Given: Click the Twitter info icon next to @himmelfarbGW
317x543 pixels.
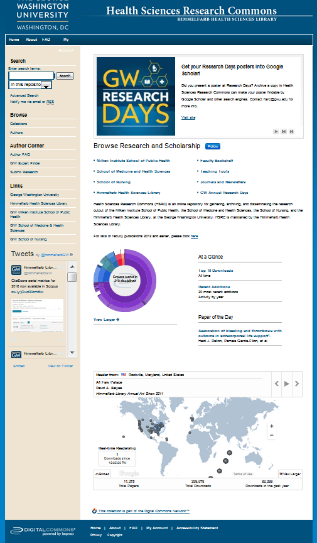Looking at the screenshot, I should coord(72,255).
